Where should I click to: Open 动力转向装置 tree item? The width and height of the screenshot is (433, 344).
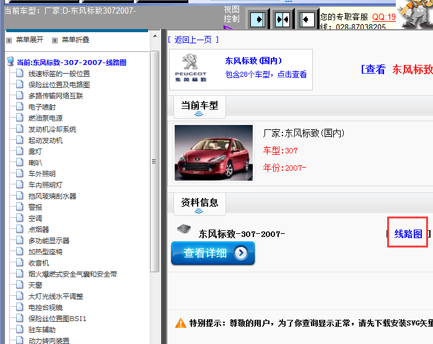[x=49, y=340]
